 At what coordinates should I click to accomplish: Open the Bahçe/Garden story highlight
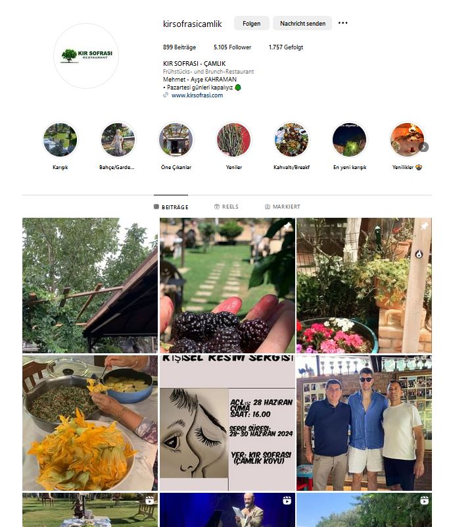pos(118,139)
